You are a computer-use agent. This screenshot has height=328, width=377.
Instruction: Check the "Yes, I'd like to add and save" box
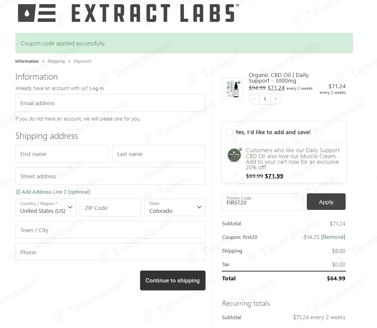click(229, 132)
